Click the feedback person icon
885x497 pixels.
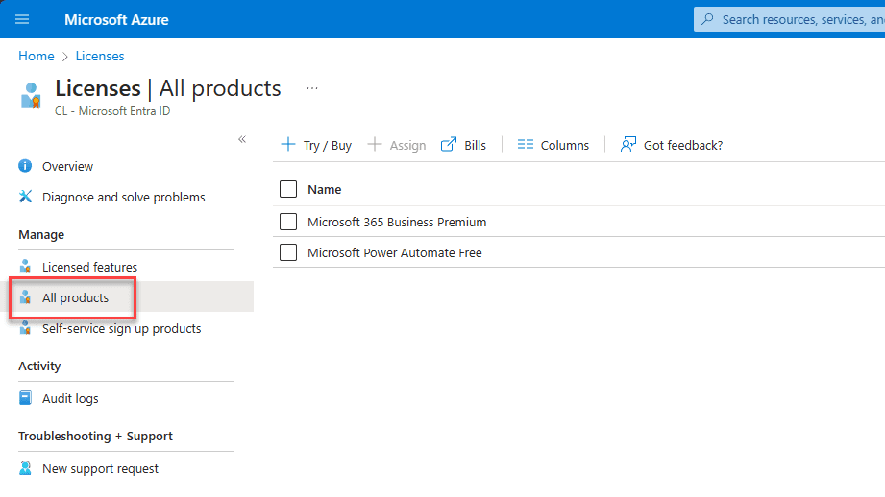[628, 144]
